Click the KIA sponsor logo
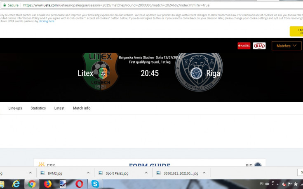 tap(259, 46)
